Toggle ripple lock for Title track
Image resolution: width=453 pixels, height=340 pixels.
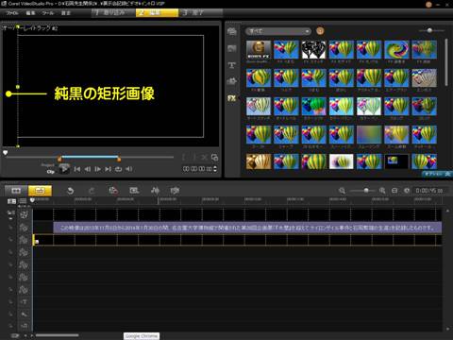[11, 301]
